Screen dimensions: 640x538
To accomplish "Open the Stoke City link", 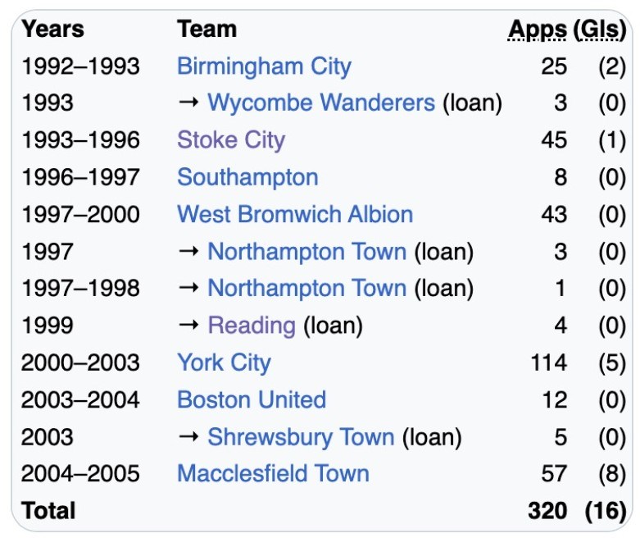I will point(230,140).
